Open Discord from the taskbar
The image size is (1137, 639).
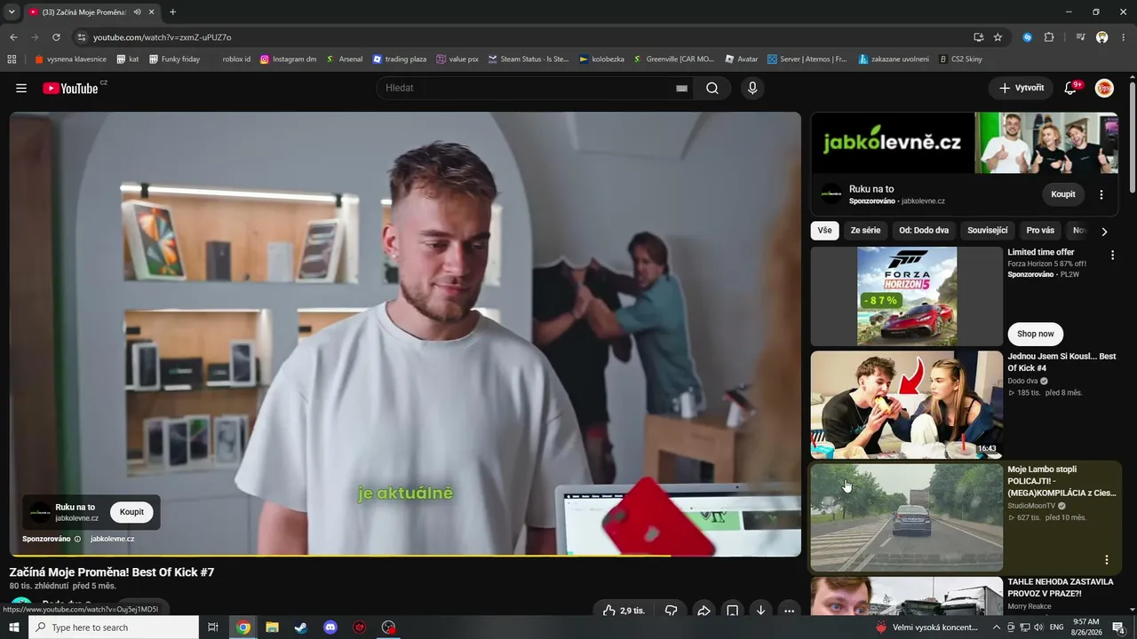(x=330, y=627)
